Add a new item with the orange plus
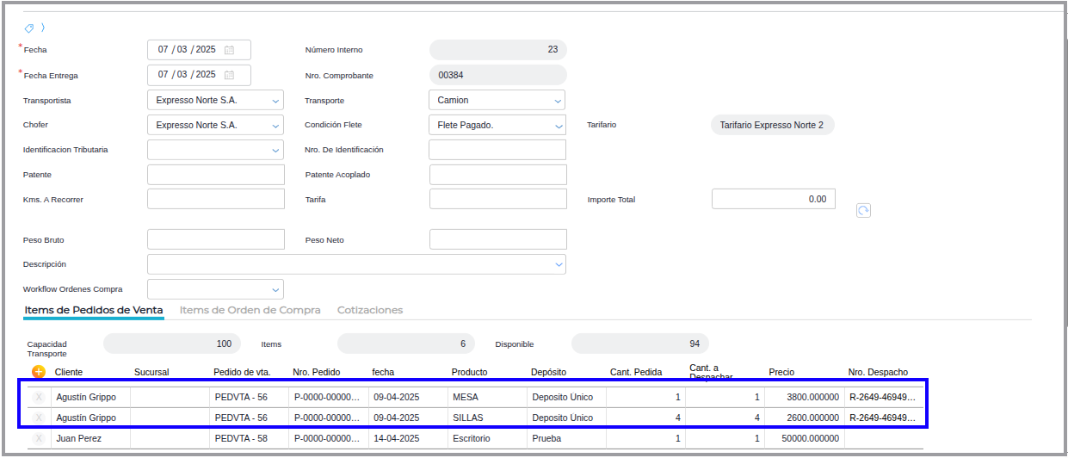The image size is (1068, 458). (x=39, y=372)
